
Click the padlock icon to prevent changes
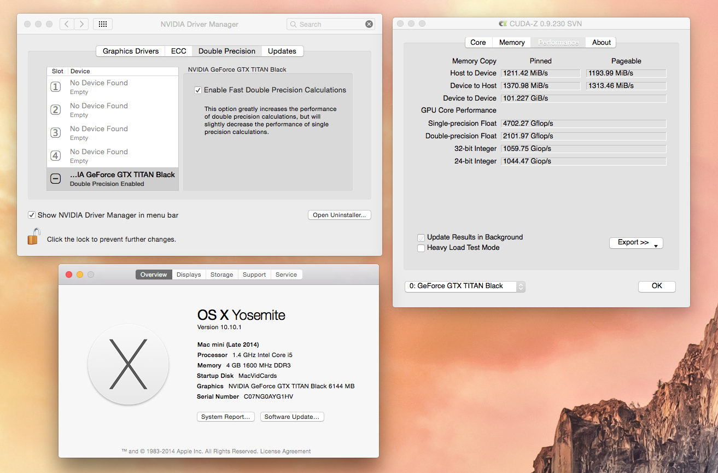click(x=34, y=236)
